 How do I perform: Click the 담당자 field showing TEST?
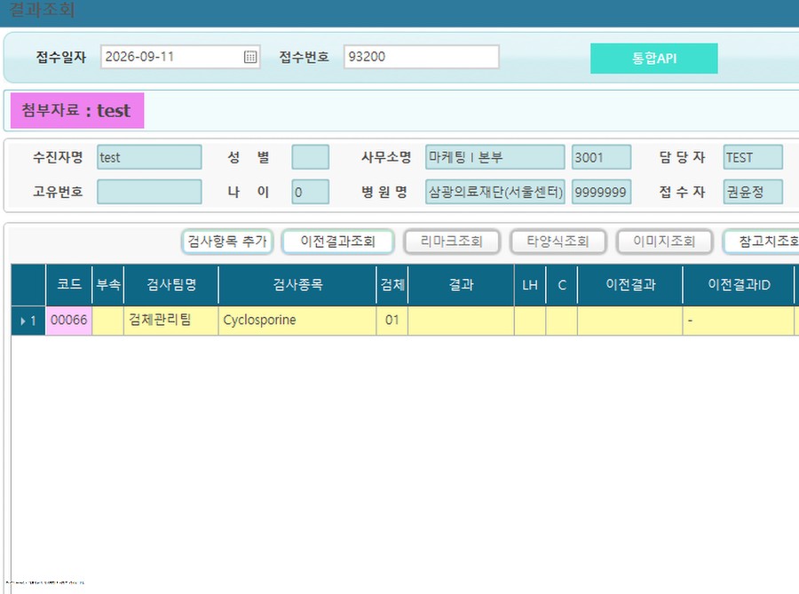point(753,157)
